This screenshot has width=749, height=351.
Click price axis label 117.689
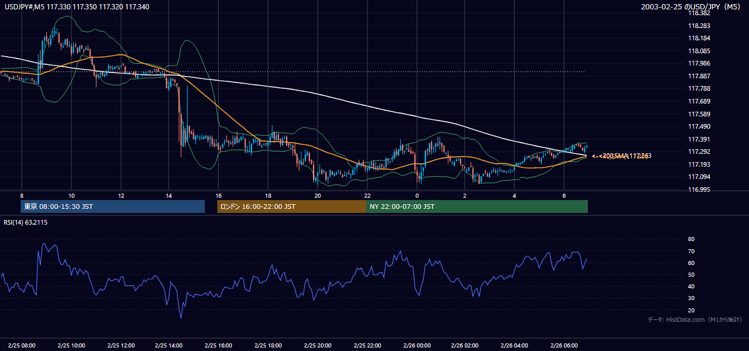point(699,101)
